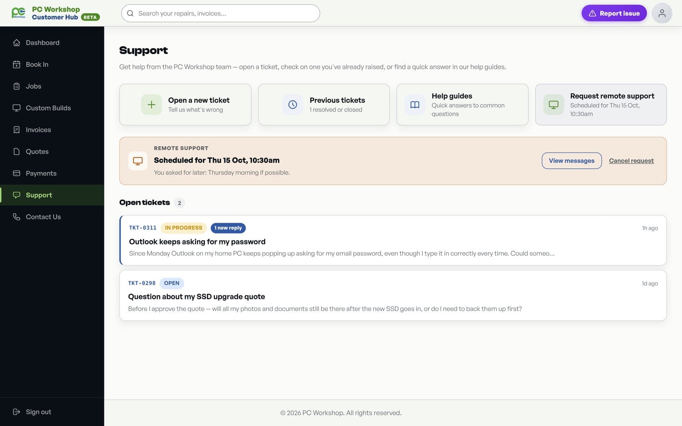Viewport: 682px width, 426px height.
Task: Click the green plus icon for new ticket
Action: [151, 104]
